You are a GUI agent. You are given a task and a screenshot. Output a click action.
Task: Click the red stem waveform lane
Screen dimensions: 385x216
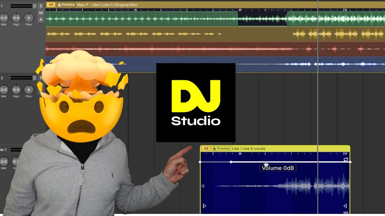click(215, 49)
